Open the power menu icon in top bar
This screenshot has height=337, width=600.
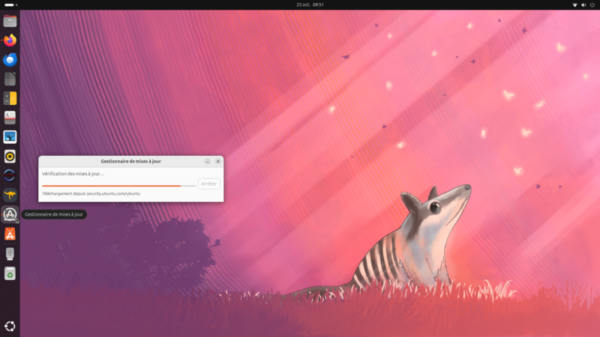click(x=592, y=5)
